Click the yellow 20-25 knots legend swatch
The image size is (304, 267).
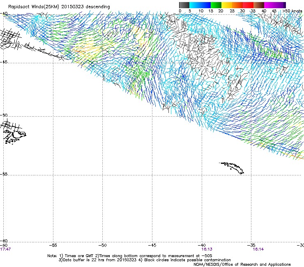pos(227,5)
